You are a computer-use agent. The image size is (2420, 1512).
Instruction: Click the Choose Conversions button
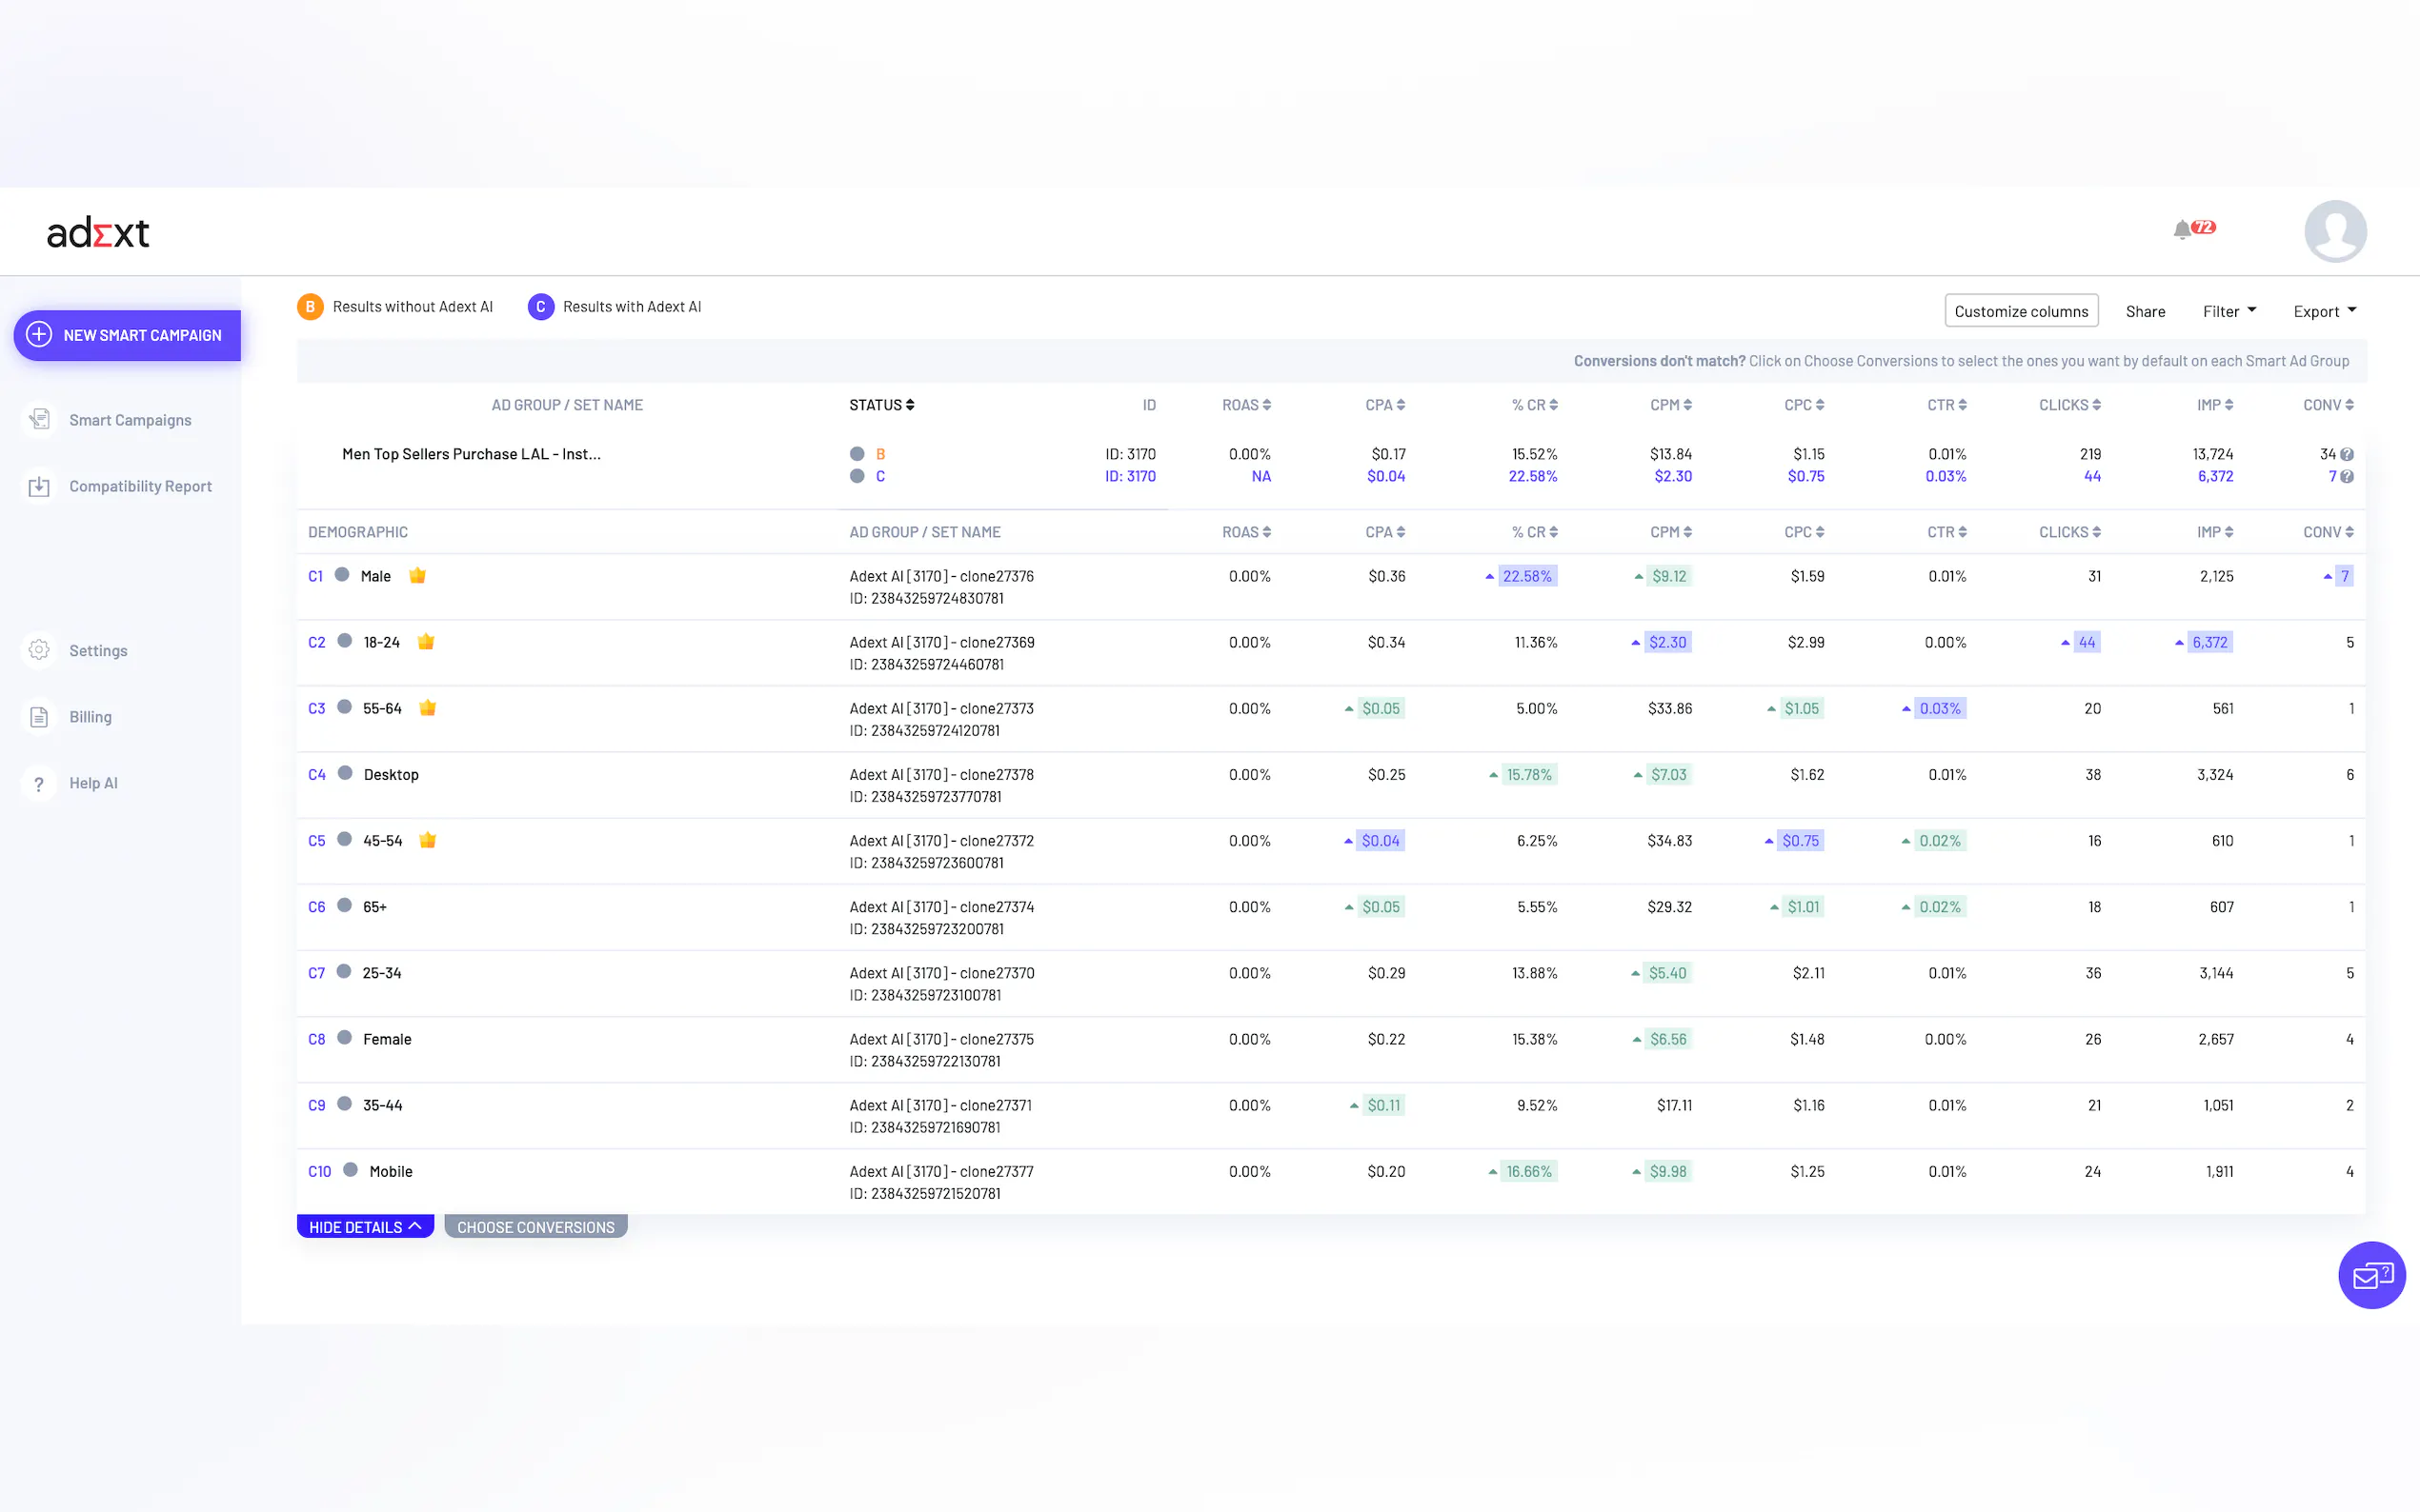pos(535,1227)
